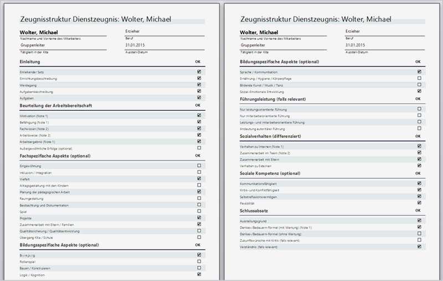The image size is (443, 281).
Task: Toggle Zusammenarbeit mit Eltern / Familien checkbox
Action: click(x=199, y=224)
